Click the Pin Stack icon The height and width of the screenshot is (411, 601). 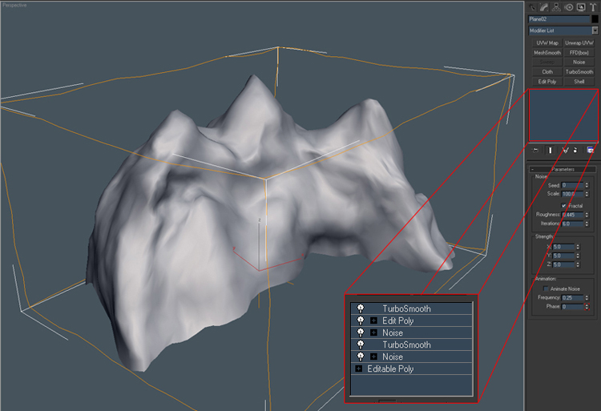tap(534, 150)
